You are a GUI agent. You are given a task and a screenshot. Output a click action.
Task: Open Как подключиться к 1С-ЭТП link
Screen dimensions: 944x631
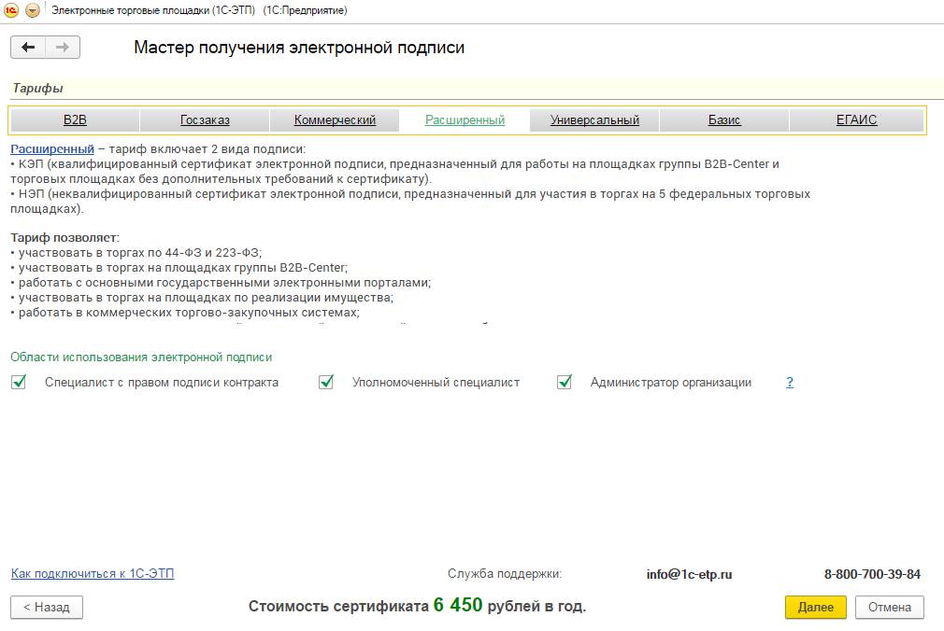pos(93,573)
